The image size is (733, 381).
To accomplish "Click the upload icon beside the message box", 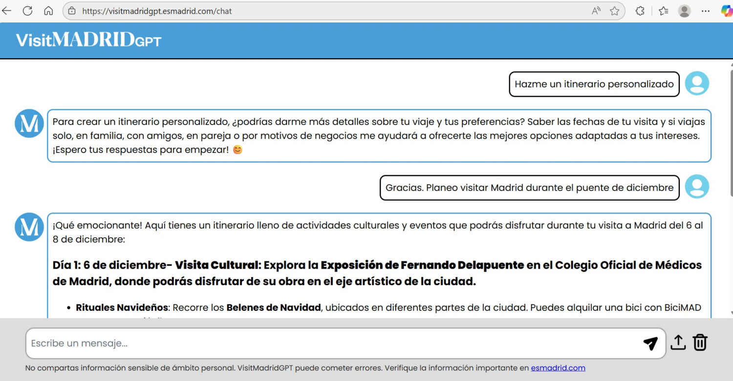I will [x=678, y=343].
